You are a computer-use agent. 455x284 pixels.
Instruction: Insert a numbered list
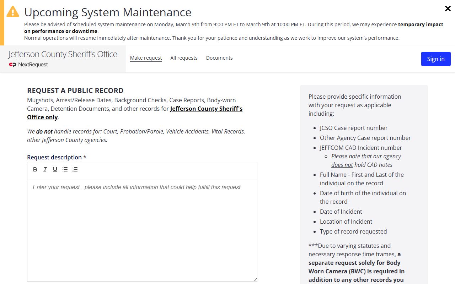pos(75,169)
